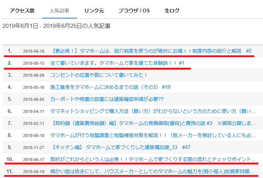
Task: Click rank number 11. in the list
Action: [x=10, y=172]
